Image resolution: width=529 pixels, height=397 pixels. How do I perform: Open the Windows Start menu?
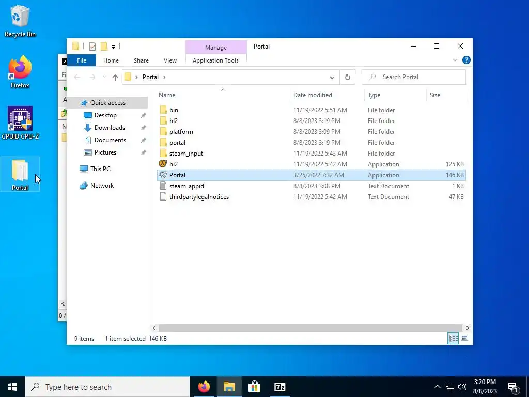(x=12, y=387)
